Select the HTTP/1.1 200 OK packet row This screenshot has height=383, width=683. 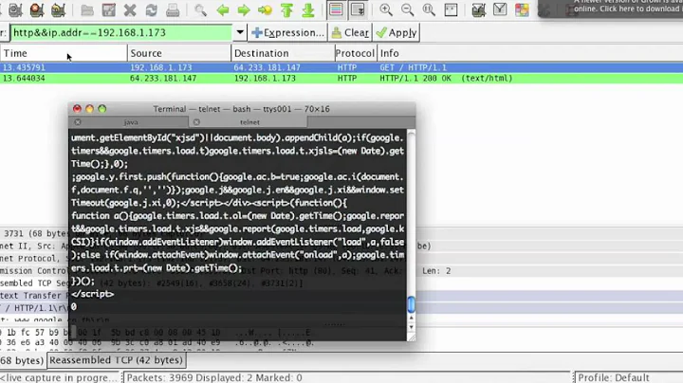341,79
